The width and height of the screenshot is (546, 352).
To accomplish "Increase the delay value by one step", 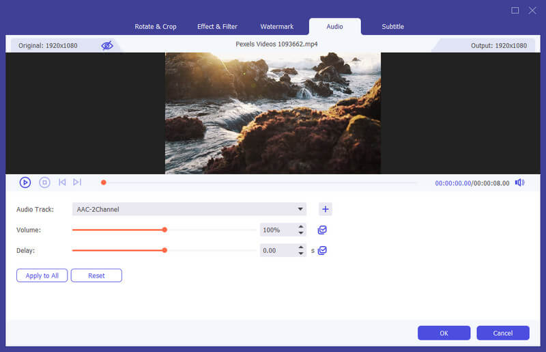I will [301, 247].
